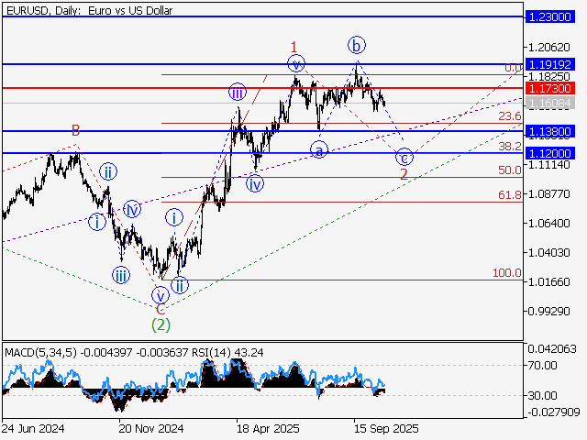Screen dimensions: 587x440
Task: Click the 1.19192 price level tag
Action: point(549,65)
